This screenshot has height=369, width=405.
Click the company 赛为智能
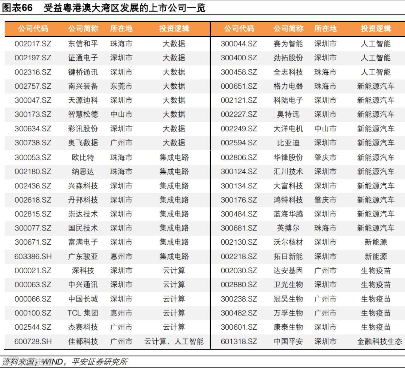coord(288,43)
